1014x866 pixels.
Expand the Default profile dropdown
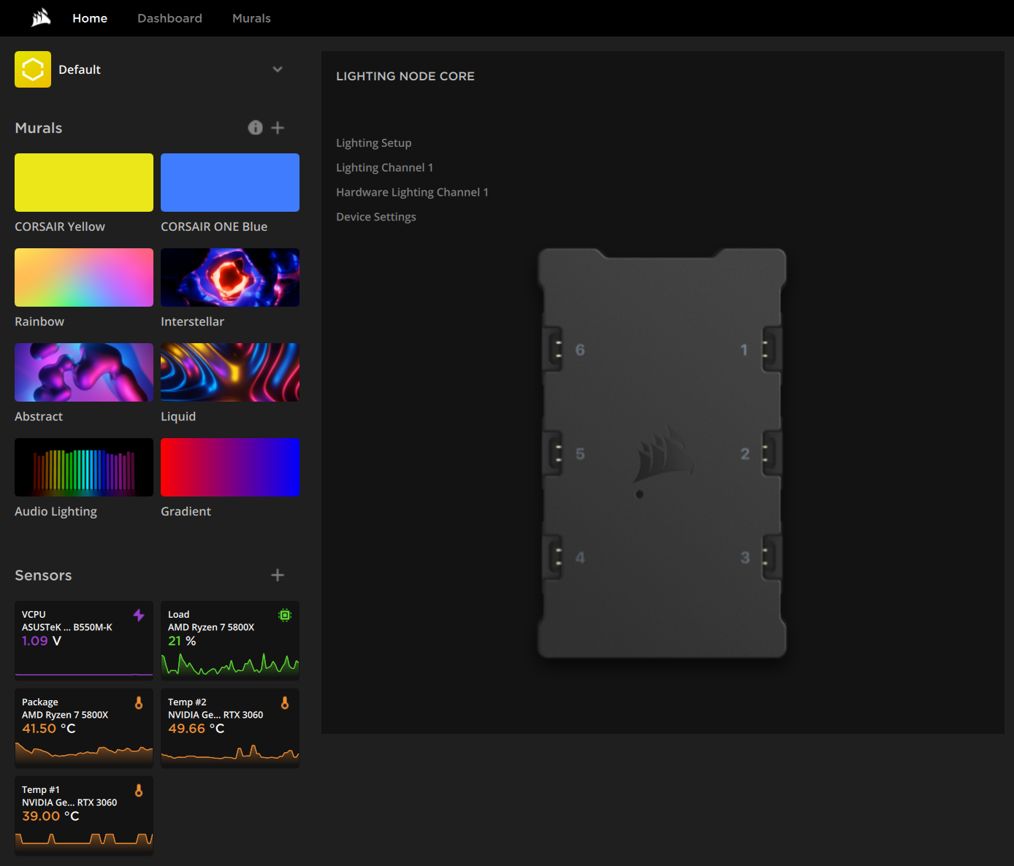(278, 69)
